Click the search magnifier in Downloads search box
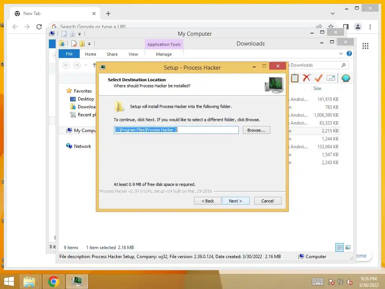The image size is (385, 289). 344,65
